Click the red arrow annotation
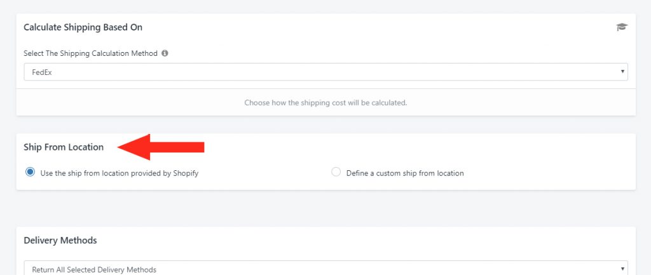 (162, 147)
